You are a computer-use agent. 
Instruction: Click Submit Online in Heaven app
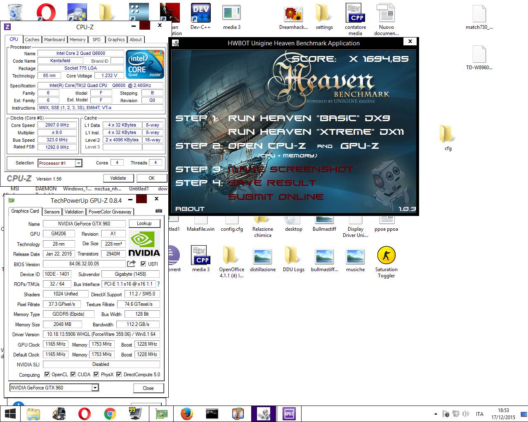(276, 197)
